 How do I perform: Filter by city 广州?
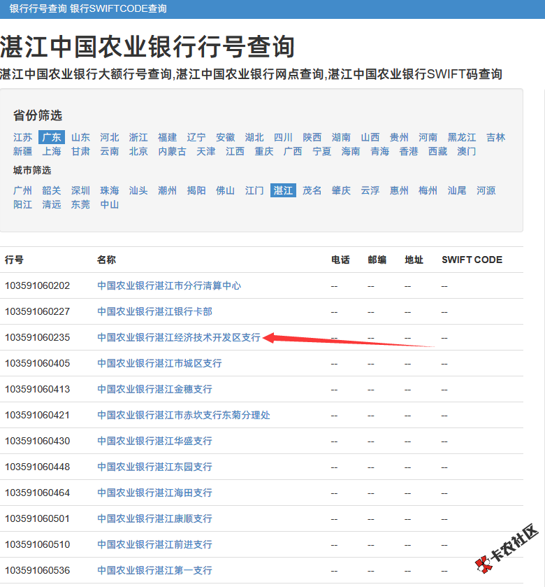(23, 190)
